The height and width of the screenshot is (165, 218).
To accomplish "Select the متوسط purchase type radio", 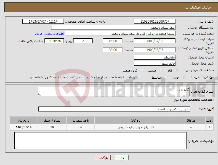I will coord(166,77).
